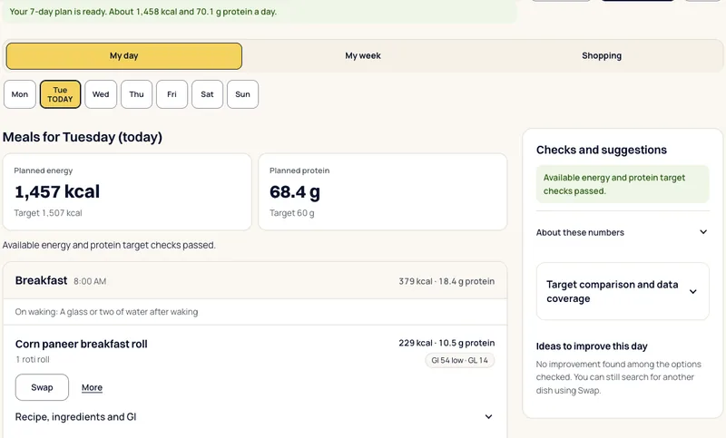Click 229 kcal · 10.5 g protein text
Screen dimensions: 726x438
pyautogui.click(x=446, y=343)
